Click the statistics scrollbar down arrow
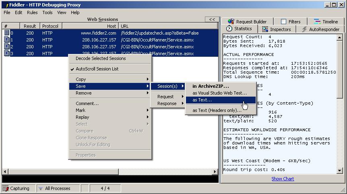Screen dimensions: 347x194 tap(339, 170)
